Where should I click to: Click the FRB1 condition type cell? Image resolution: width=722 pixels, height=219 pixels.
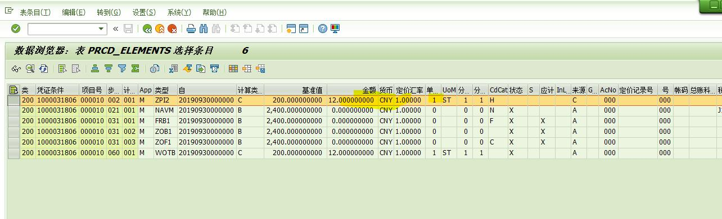coord(165,121)
